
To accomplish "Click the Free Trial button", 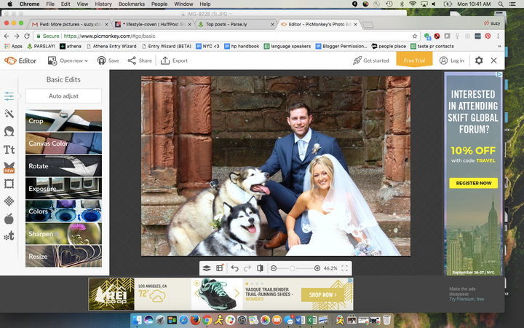I will (413, 60).
